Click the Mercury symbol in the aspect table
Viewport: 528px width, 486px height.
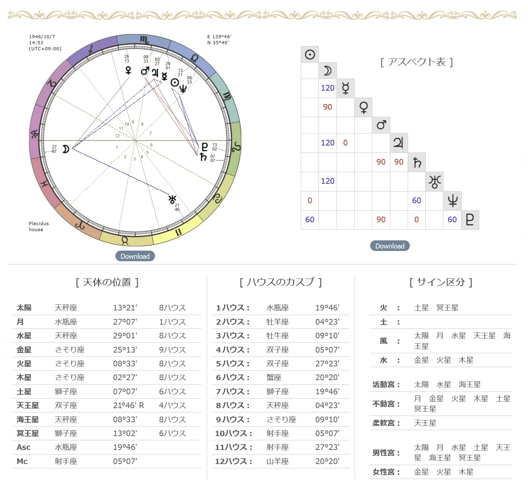345,88
